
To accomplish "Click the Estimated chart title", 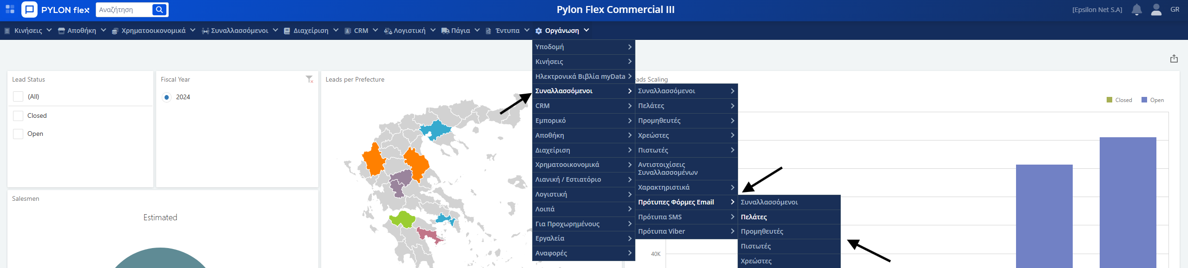I will [x=160, y=217].
